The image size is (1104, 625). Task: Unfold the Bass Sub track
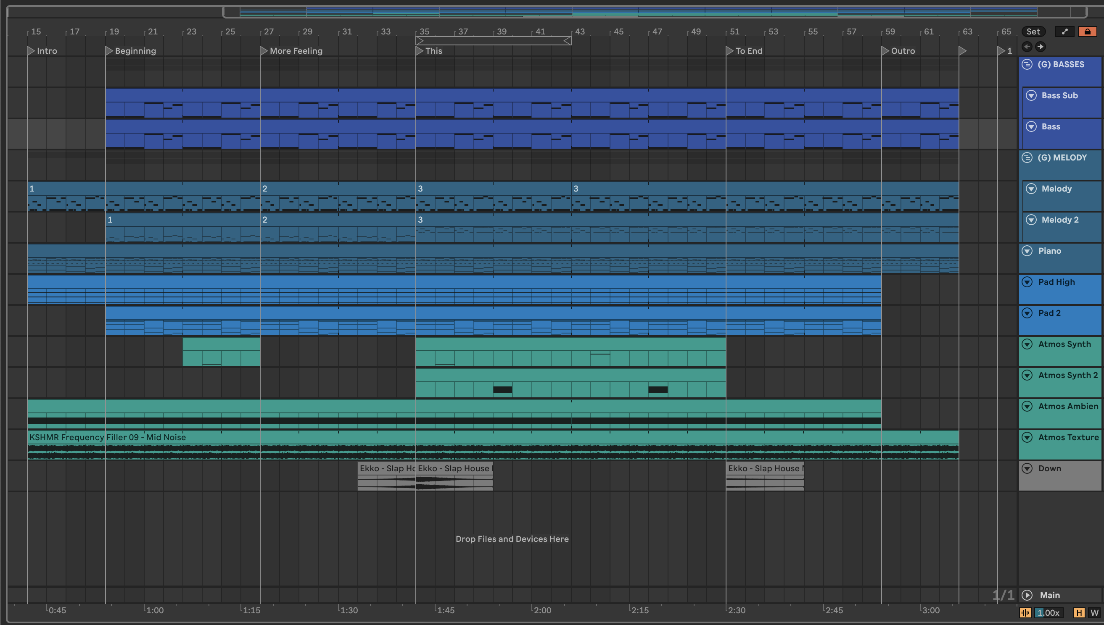(x=1031, y=95)
